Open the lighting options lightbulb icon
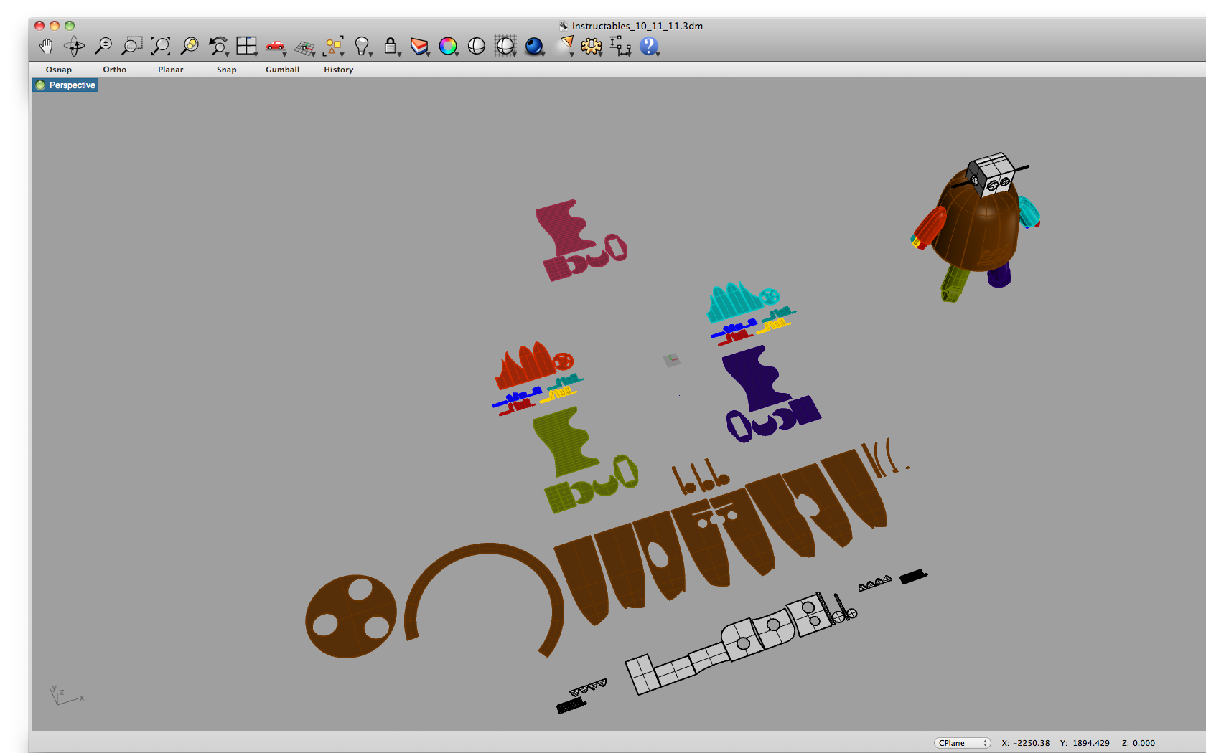The width and height of the screenshot is (1206, 753). click(363, 45)
